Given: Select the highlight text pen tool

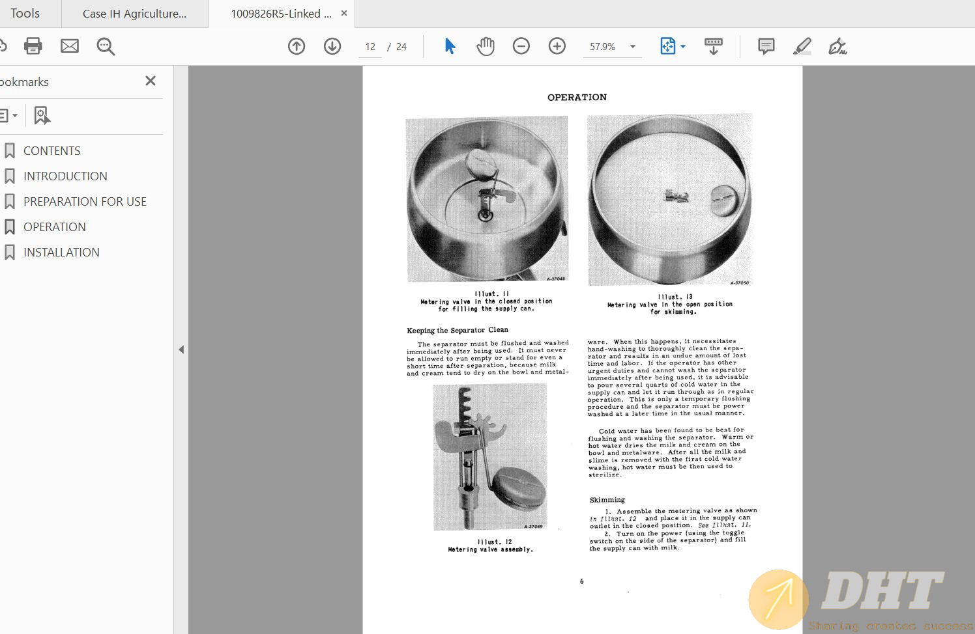Looking at the screenshot, I should [802, 46].
